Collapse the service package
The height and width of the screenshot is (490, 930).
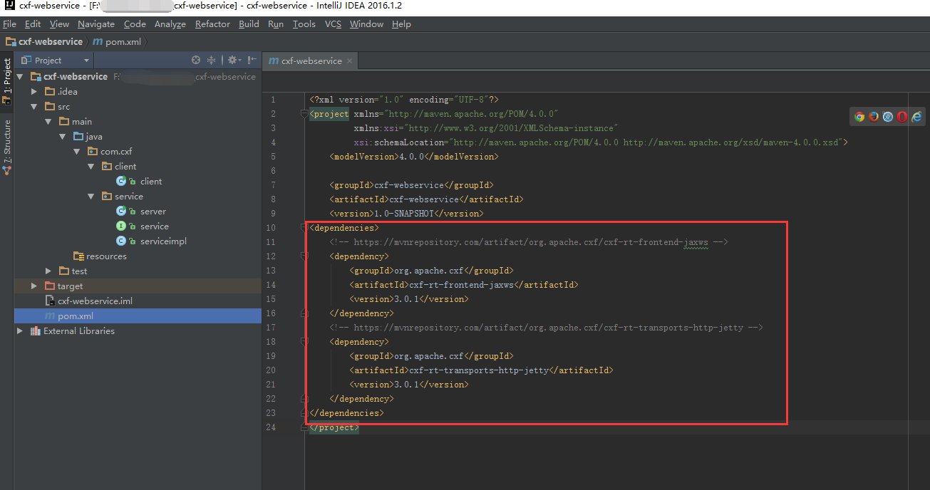(x=91, y=197)
